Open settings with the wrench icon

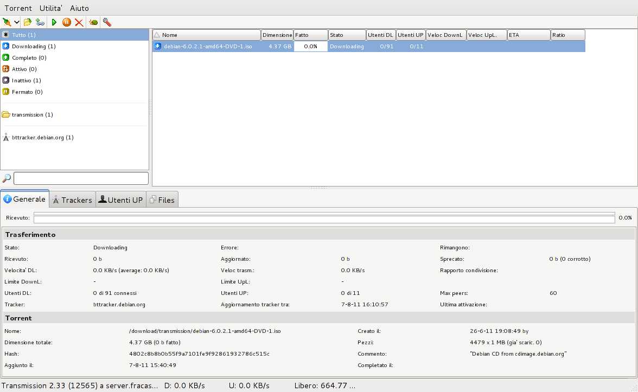pyautogui.click(x=107, y=22)
